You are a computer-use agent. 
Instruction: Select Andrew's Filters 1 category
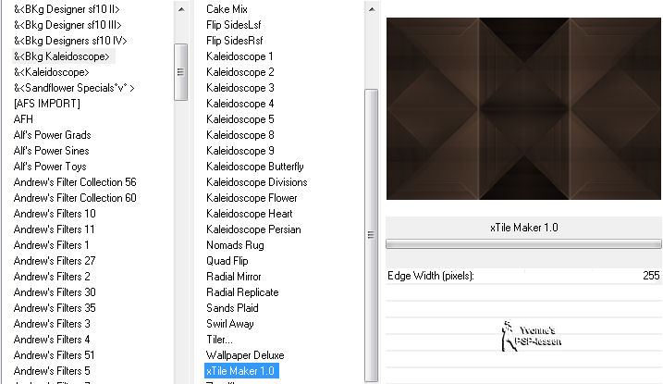(51, 245)
